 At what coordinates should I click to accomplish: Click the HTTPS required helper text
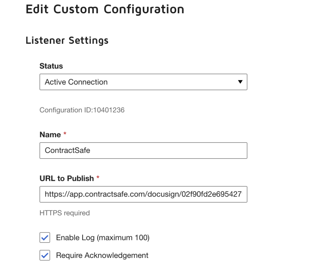pyautogui.click(x=64, y=213)
